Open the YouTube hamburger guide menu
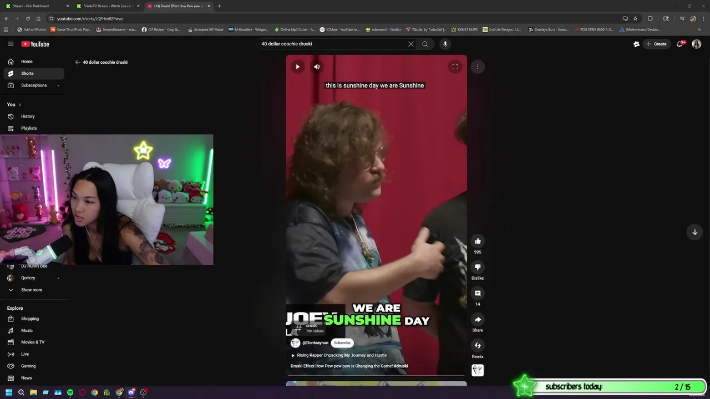Image resolution: width=710 pixels, height=399 pixels. click(11, 44)
